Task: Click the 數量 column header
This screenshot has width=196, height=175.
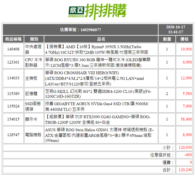Action: (167, 39)
